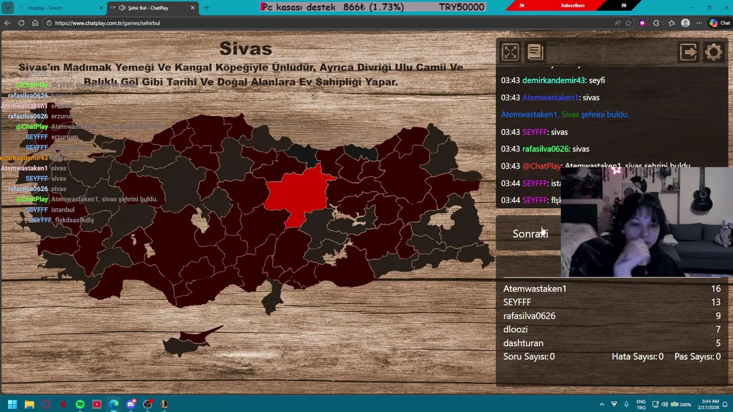This screenshot has height=412, width=733.
Task: Click dashturan in the scoreboard
Action: (523, 343)
